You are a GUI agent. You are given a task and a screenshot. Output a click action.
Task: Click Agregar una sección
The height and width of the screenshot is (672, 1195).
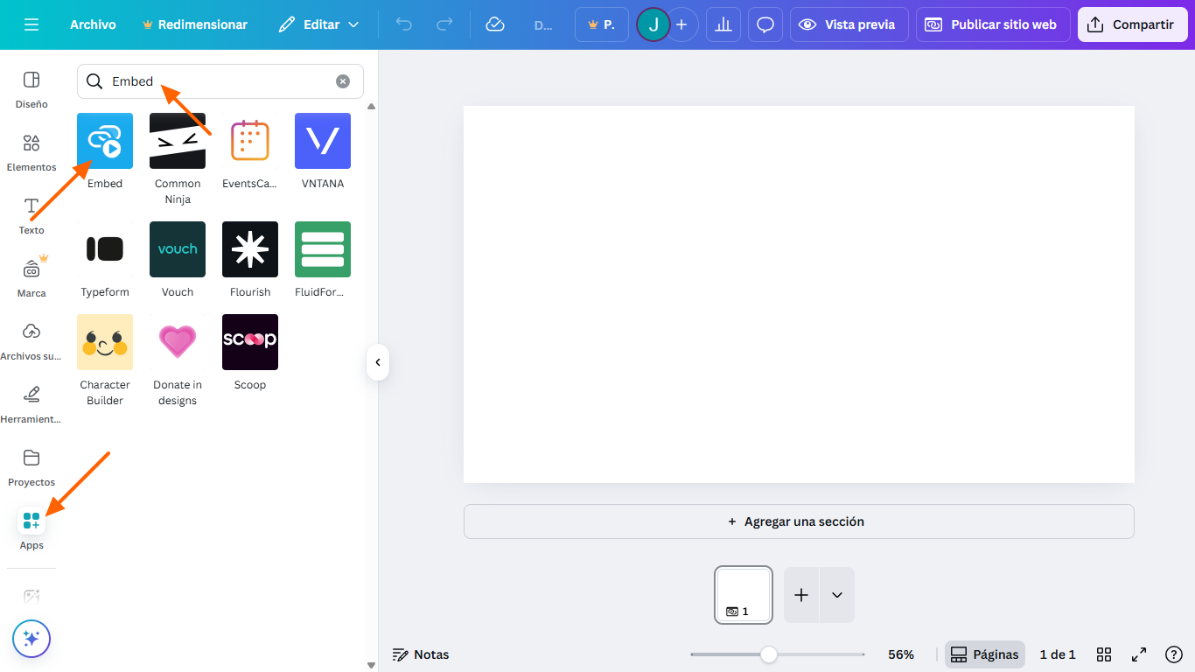[x=799, y=521]
